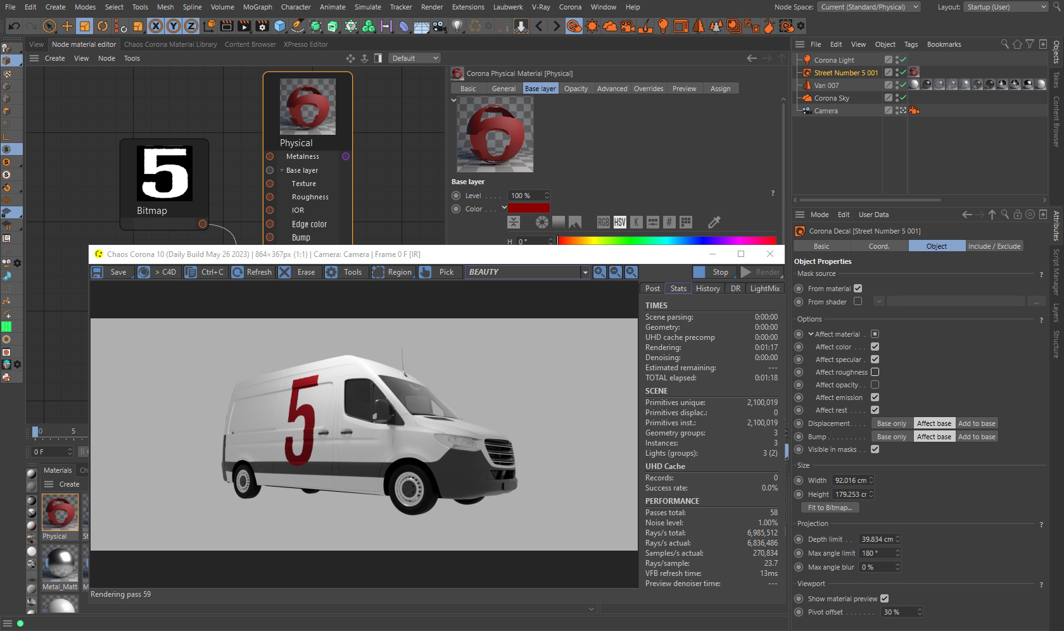Set Displacement to Base only
Screen dimensions: 1064x631
coord(892,423)
